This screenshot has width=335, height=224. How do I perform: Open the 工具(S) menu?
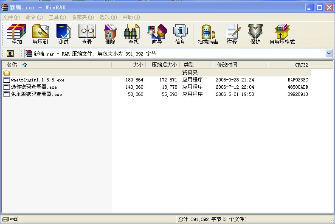(x=57, y=17)
